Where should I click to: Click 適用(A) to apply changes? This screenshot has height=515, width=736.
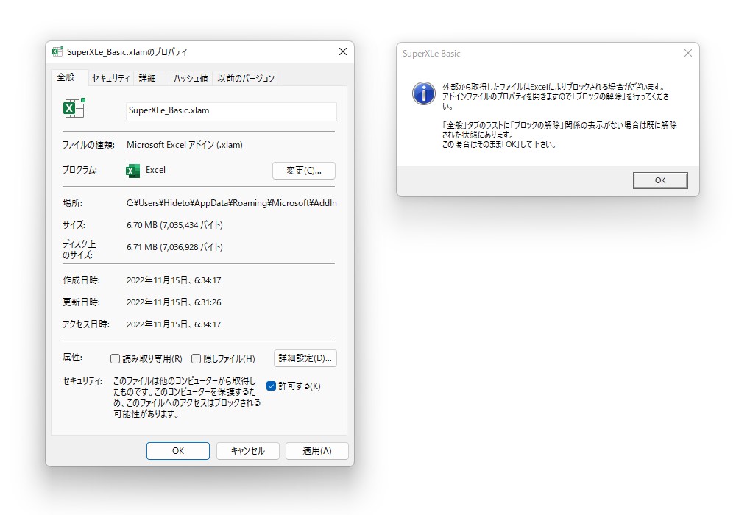(x=317, y=451)
